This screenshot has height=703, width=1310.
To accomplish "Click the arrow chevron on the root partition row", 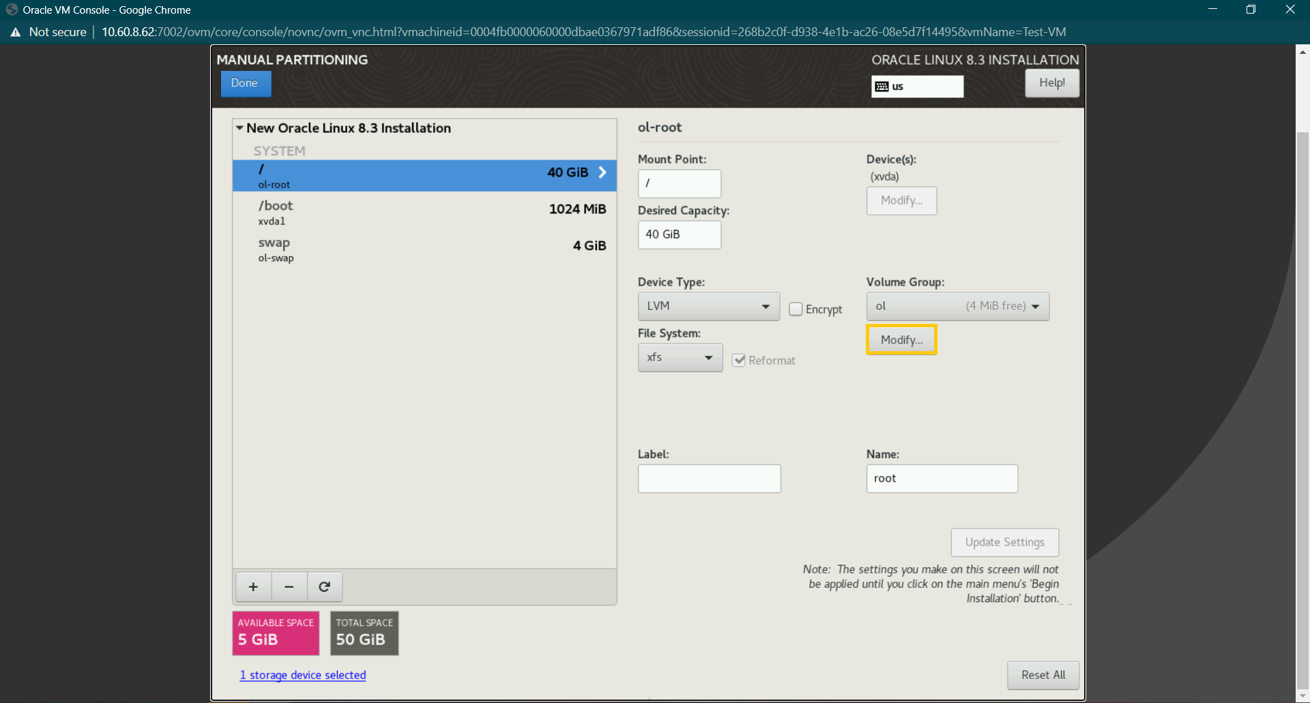I will tap(602, 173).
